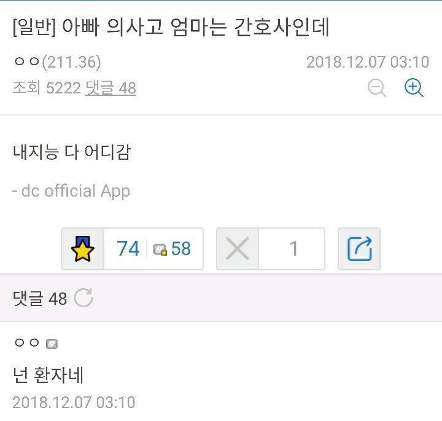The width and height of the screenshot is (442, 421).
Task: Open the 댓글 48 link under title
Action: pyautogui.click(x=110, y=87)
